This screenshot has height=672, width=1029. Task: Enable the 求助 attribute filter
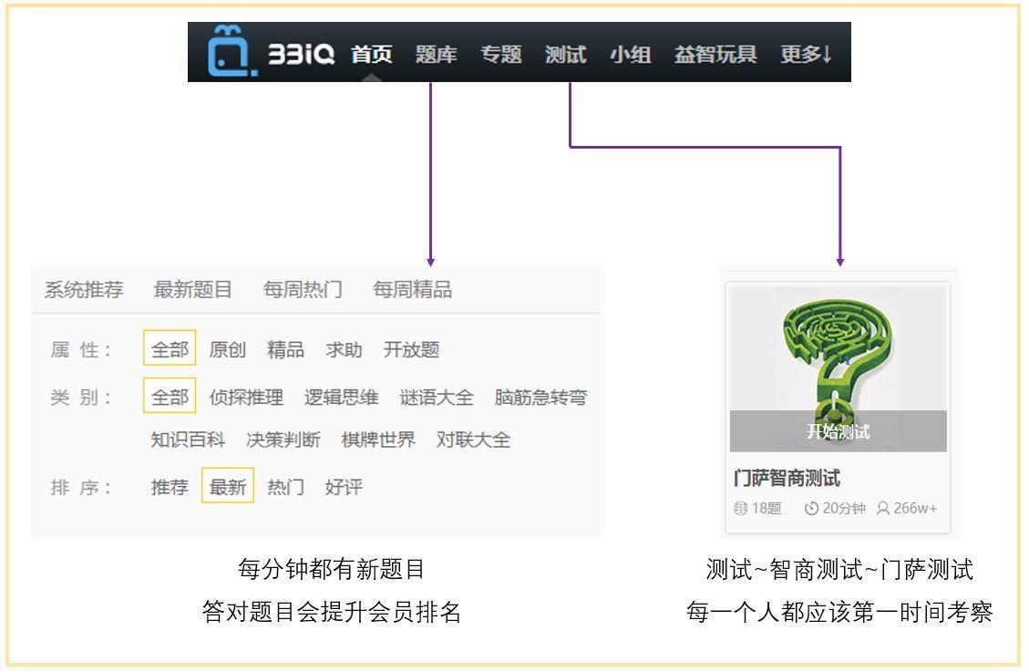(342, 349)
